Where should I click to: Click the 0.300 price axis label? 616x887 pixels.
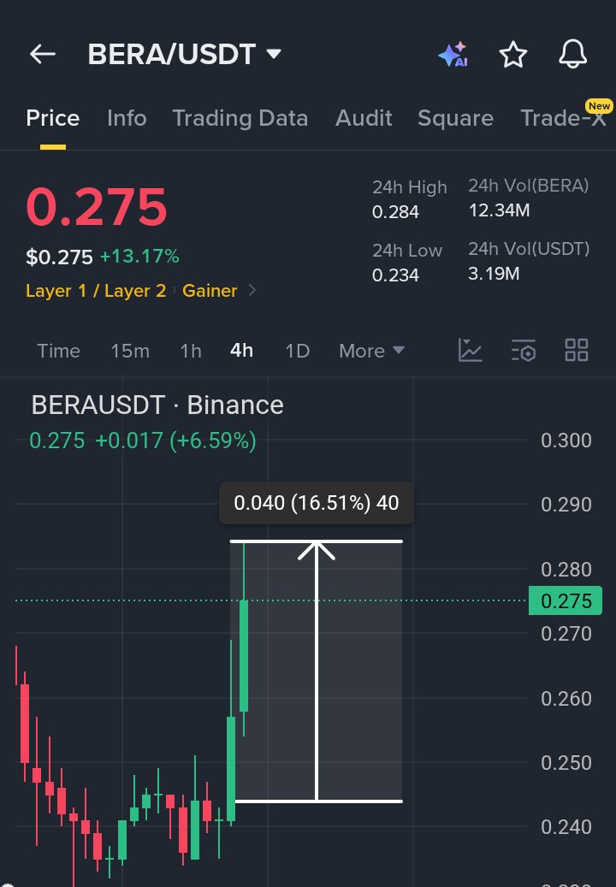(566, 441)
